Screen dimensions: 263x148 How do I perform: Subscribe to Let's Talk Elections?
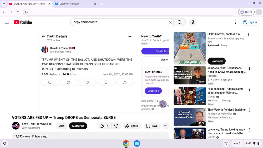tap(78, 126)
